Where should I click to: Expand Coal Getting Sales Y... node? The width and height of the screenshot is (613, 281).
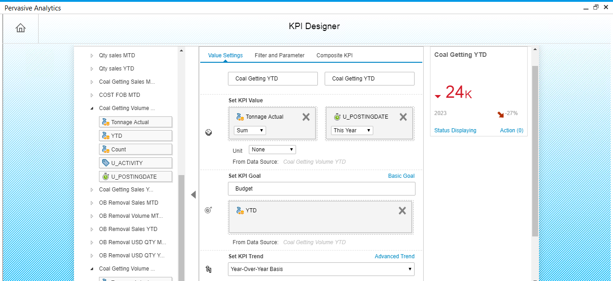(x=92, y=190)
